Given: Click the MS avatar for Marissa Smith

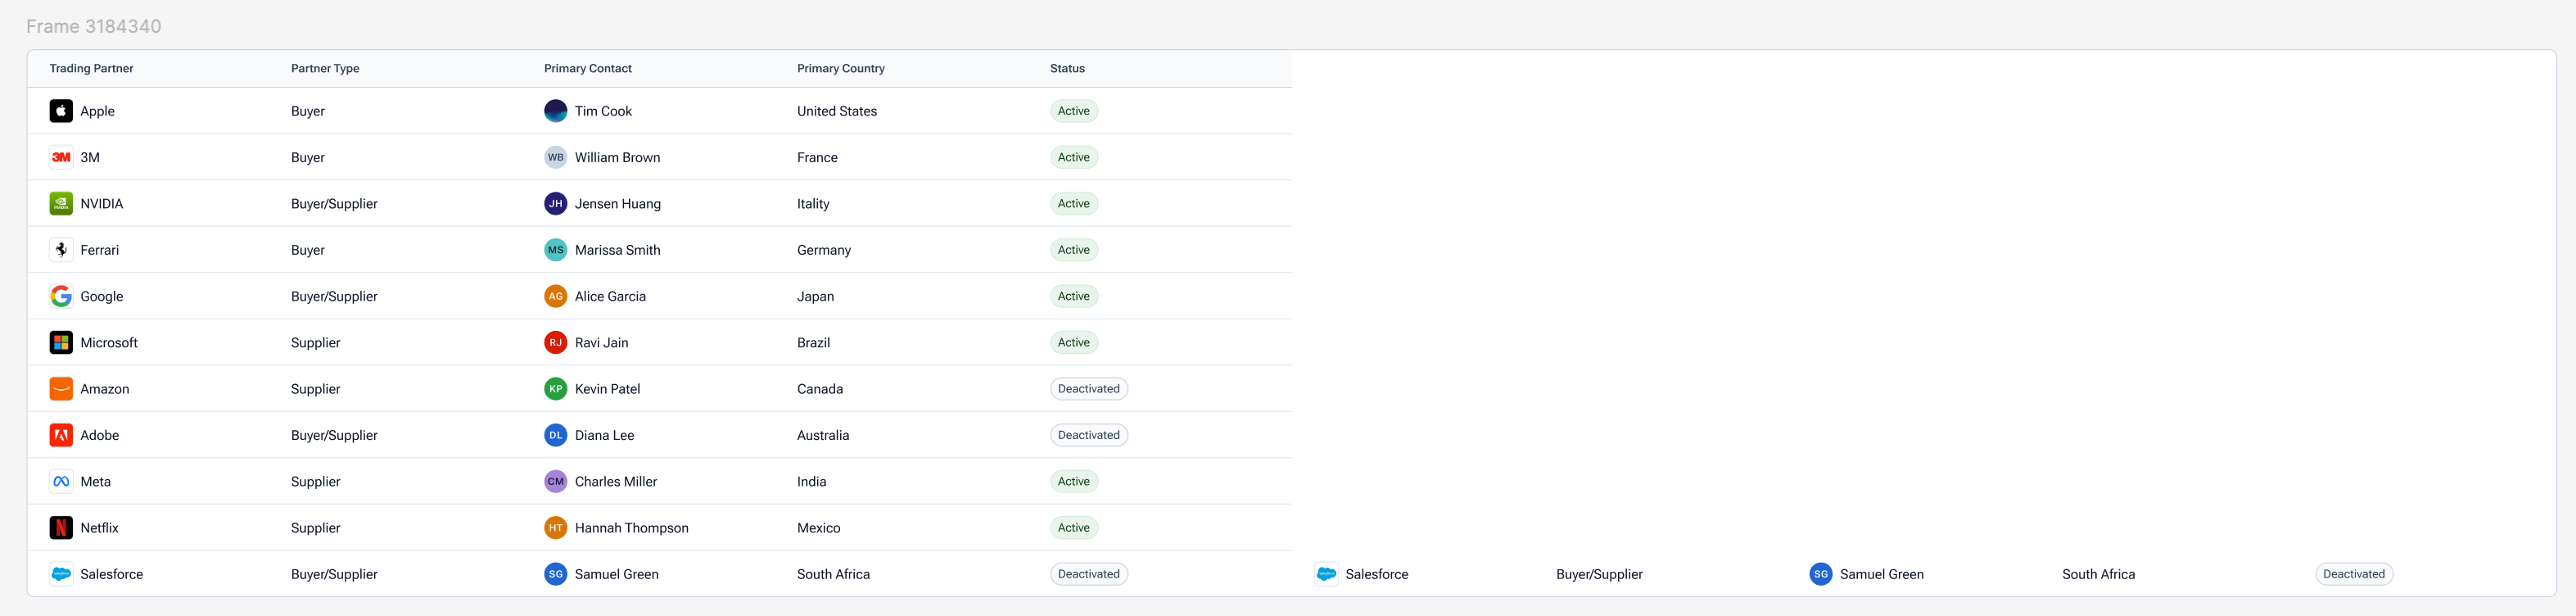Looking at the screenshot, I should click(556, 250).
